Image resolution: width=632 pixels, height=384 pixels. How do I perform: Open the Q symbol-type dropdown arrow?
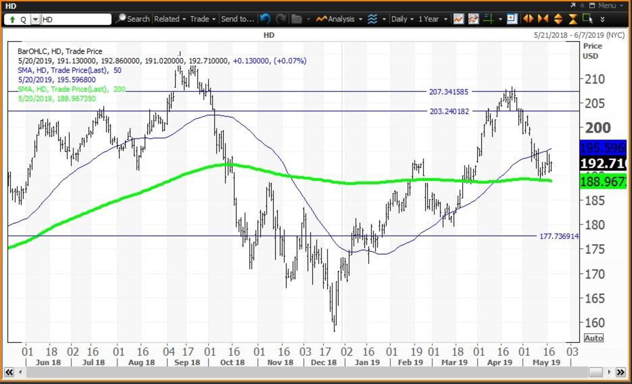pyautogui.click(x=35, y=19)
